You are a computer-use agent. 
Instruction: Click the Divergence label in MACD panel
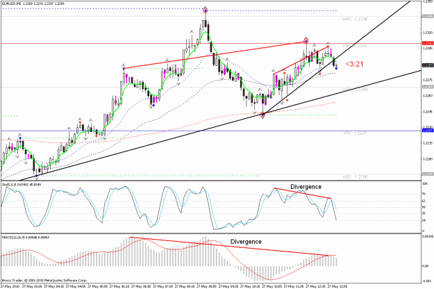246,242
